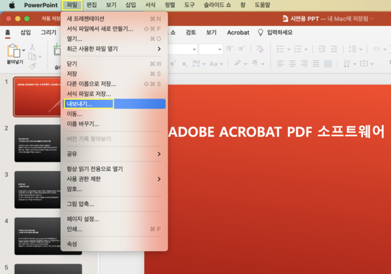
Task: Select slide 1 thumbnail
Action: click(x=37, y=97)
